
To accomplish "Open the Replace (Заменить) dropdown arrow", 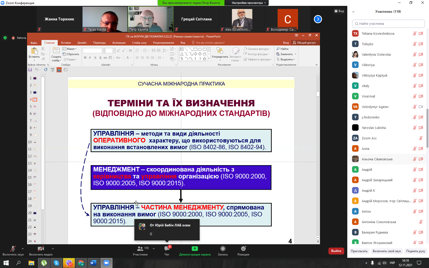I will click(x=295, y=54).
